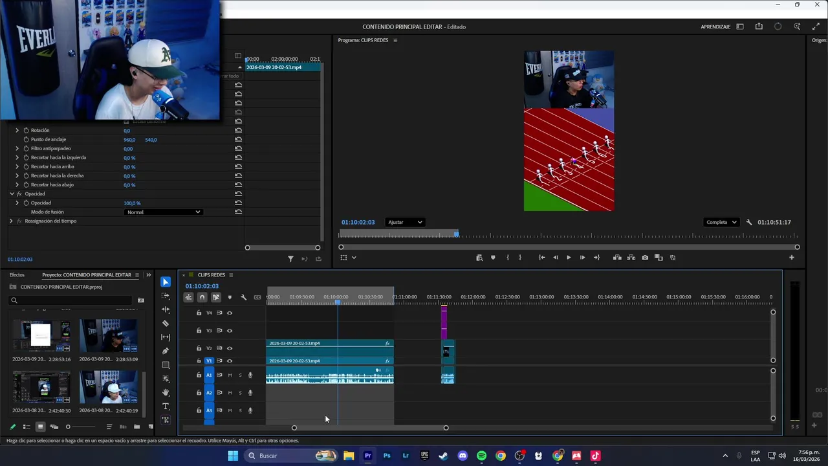
Task: Expand Filtro antiparpadeo property
Action: 17,148
